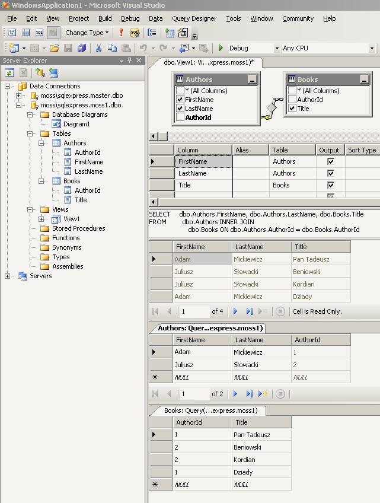380x503 pixels.
Task: Click the Undo arrow icon
Action: pos(143,48)
